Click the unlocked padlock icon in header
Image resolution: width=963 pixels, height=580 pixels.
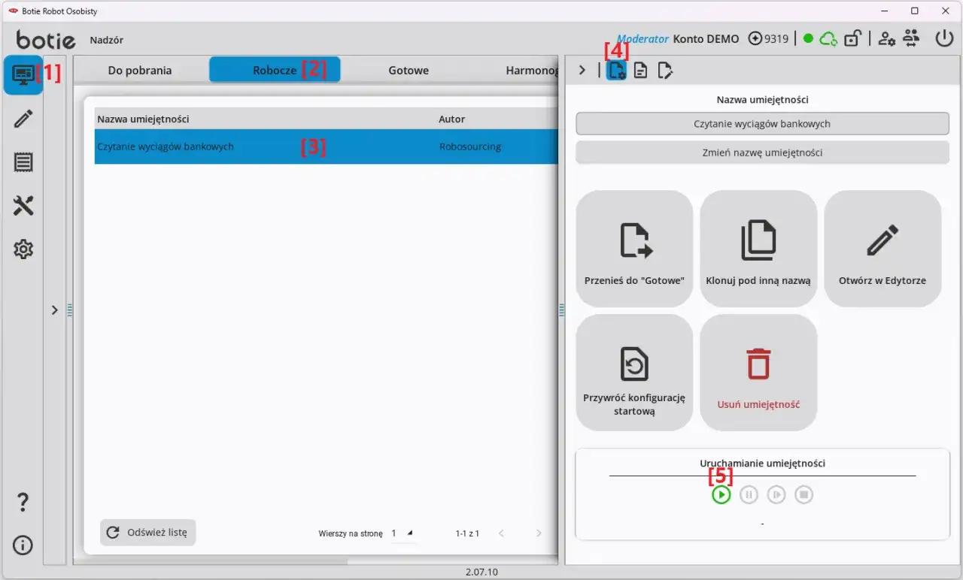pyautogui.click(x=852, y=38)
